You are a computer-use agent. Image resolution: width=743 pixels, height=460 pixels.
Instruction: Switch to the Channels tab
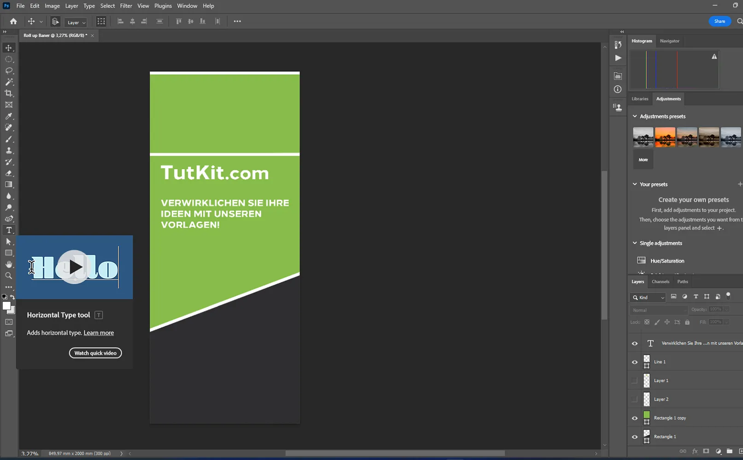tap(660, 282)
